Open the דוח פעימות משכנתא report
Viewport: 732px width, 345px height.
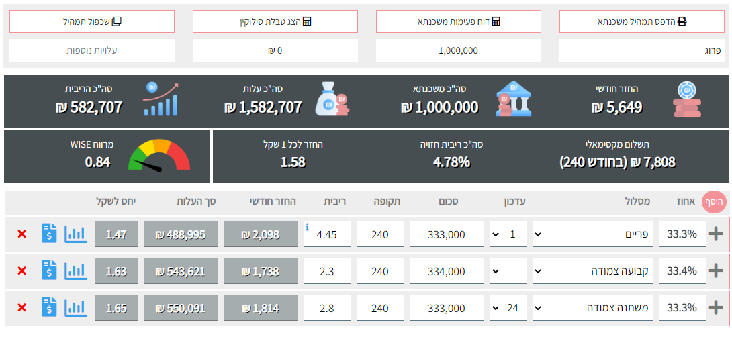point(458,21)
